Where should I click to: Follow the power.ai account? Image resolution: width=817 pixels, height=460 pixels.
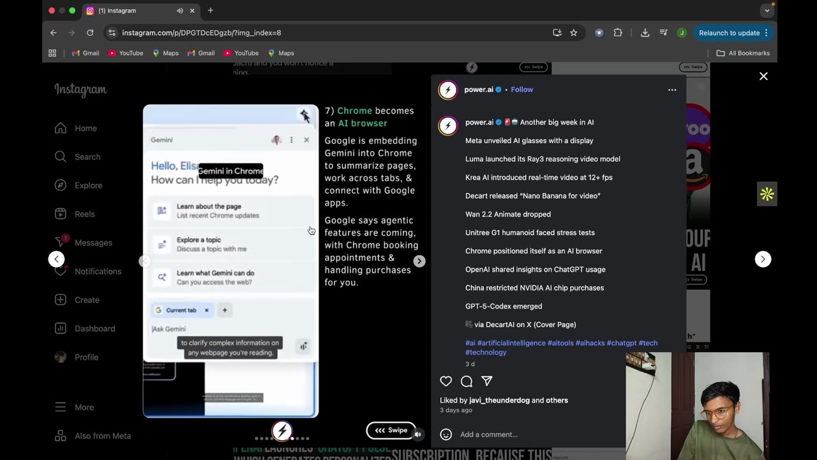[521, 89]
